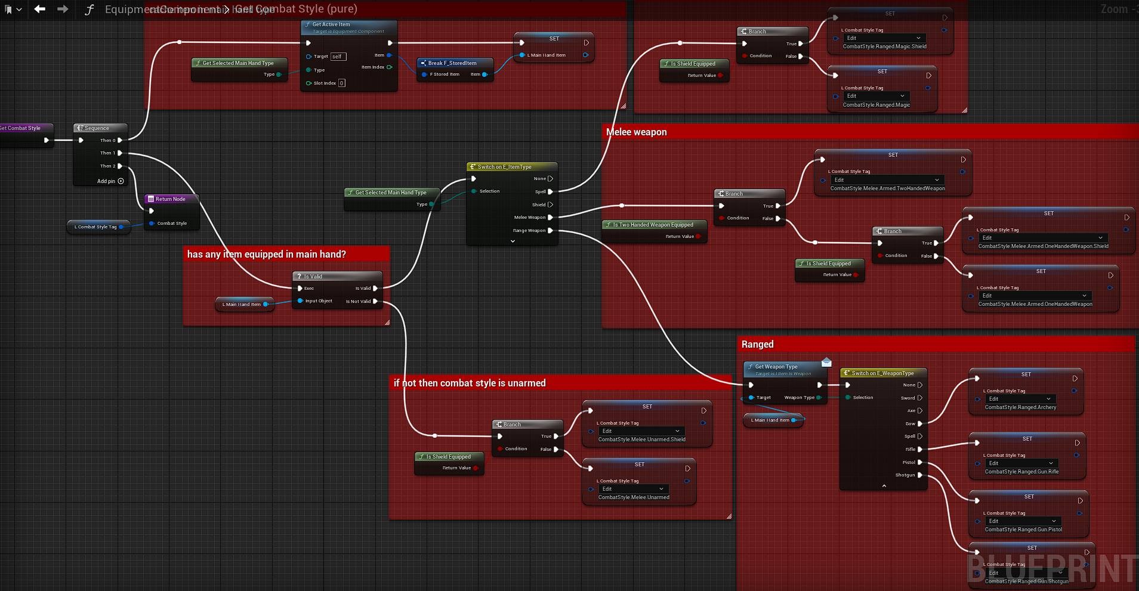This screenshot has width=1139, height=591.
Task: Click the Break F_StoredItem node icon
Action: coord(423,63)
